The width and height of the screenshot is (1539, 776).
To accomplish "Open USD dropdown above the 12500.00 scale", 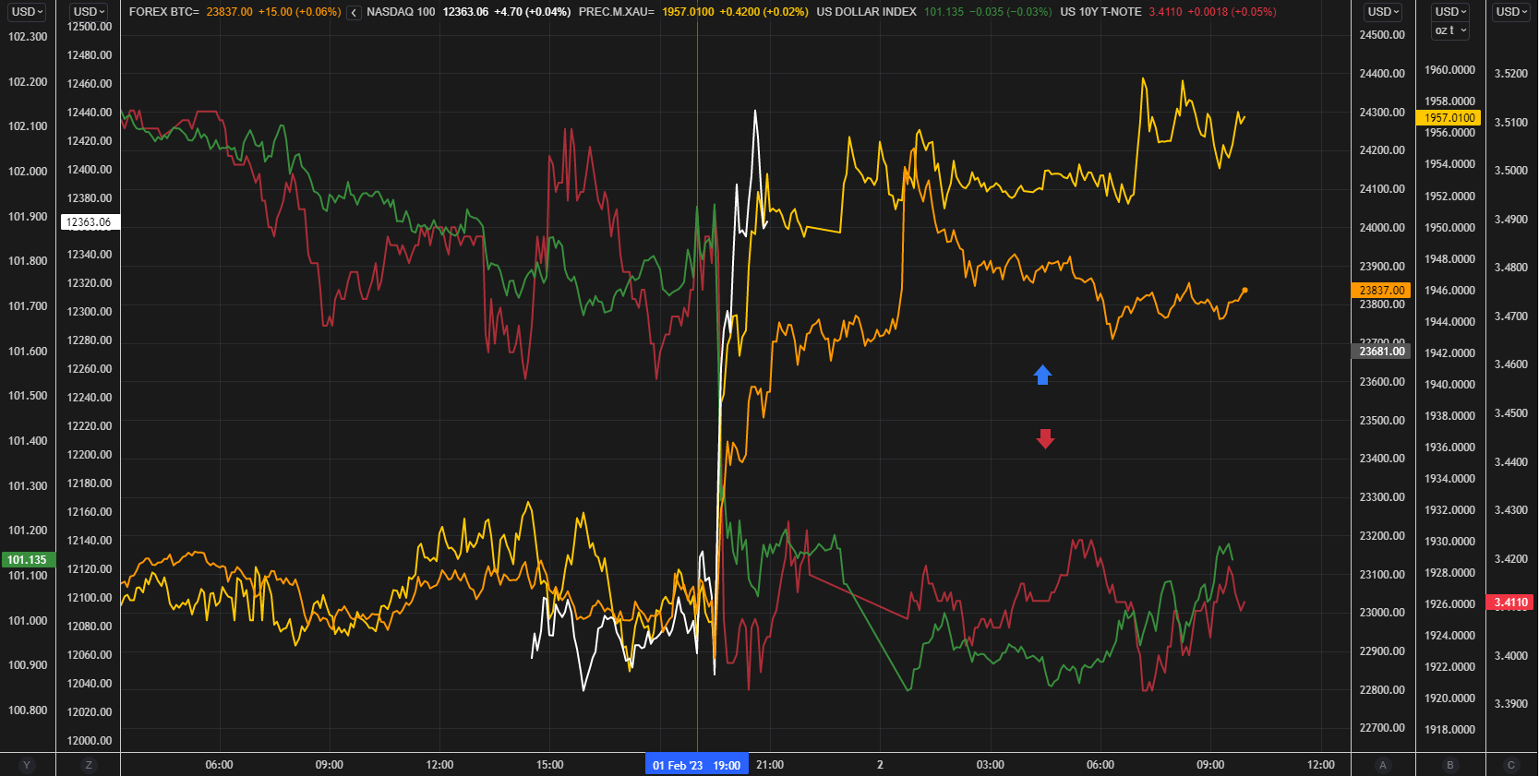I will pos(90,12).
